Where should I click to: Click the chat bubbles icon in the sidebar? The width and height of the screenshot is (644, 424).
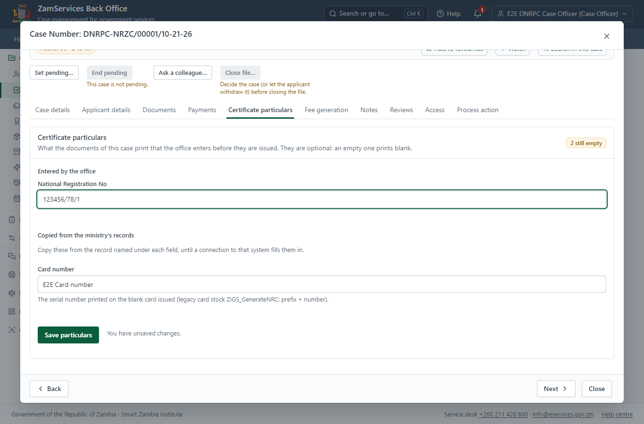[12, 256]
